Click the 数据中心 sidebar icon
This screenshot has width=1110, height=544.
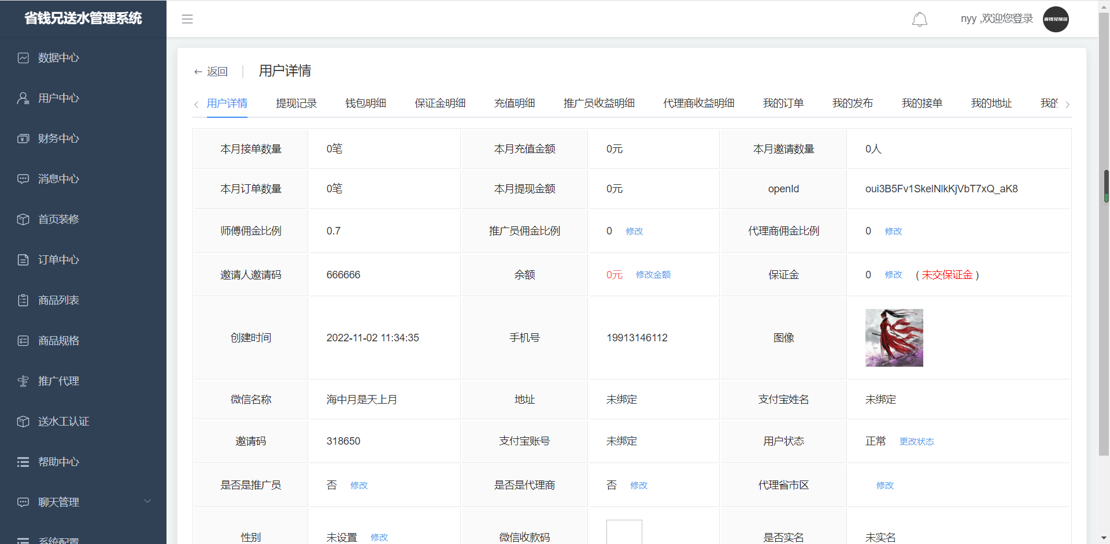tap(23, 58)
